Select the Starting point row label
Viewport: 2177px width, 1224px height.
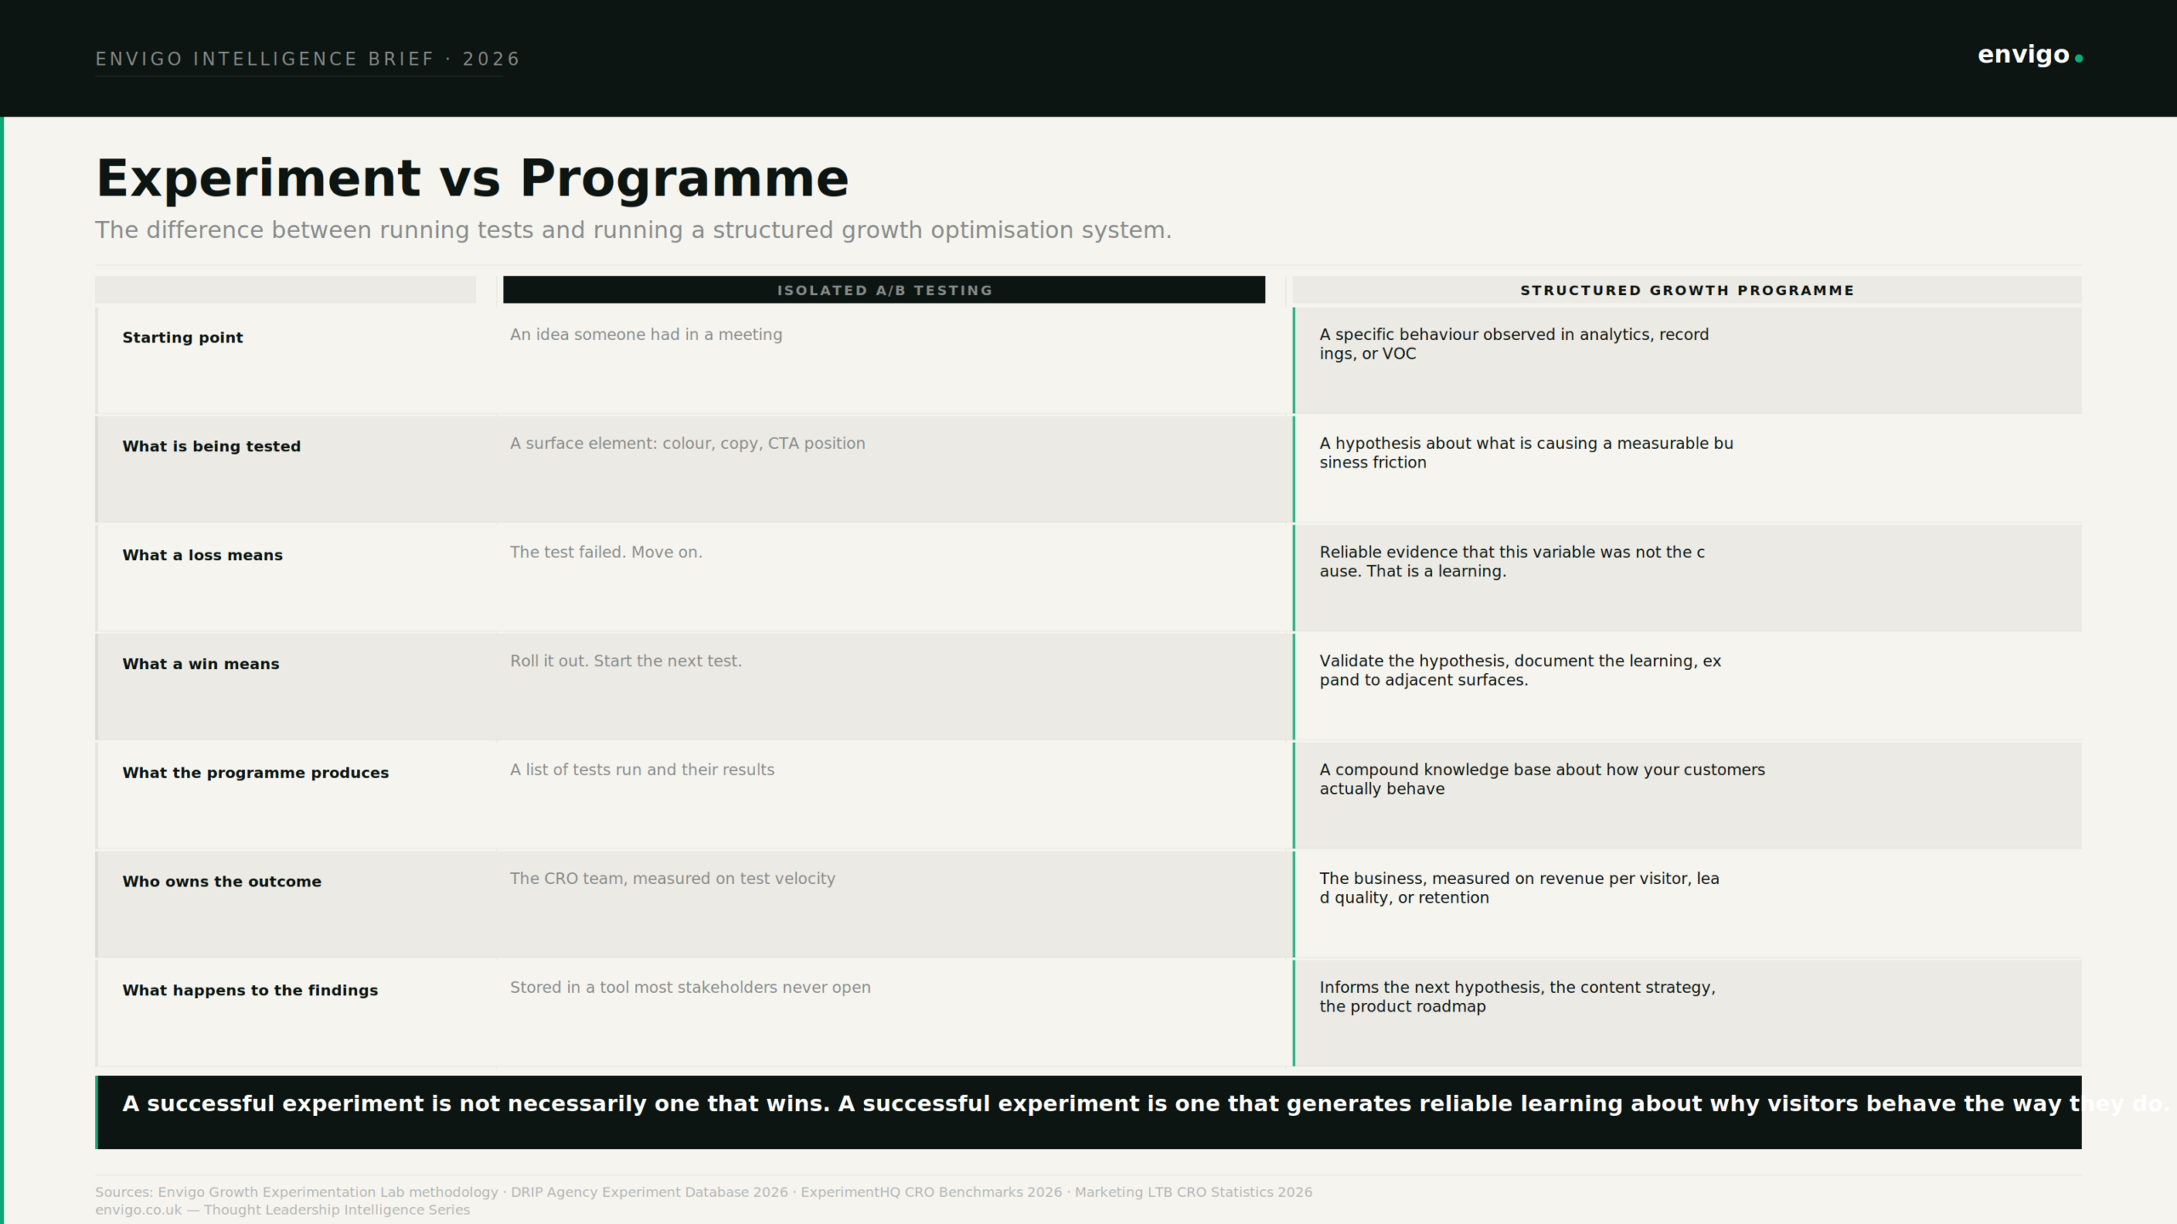pos(183,337)
